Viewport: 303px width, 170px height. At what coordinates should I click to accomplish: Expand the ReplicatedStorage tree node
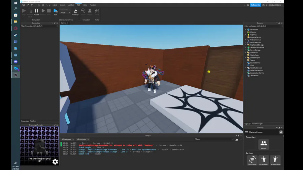245,45
